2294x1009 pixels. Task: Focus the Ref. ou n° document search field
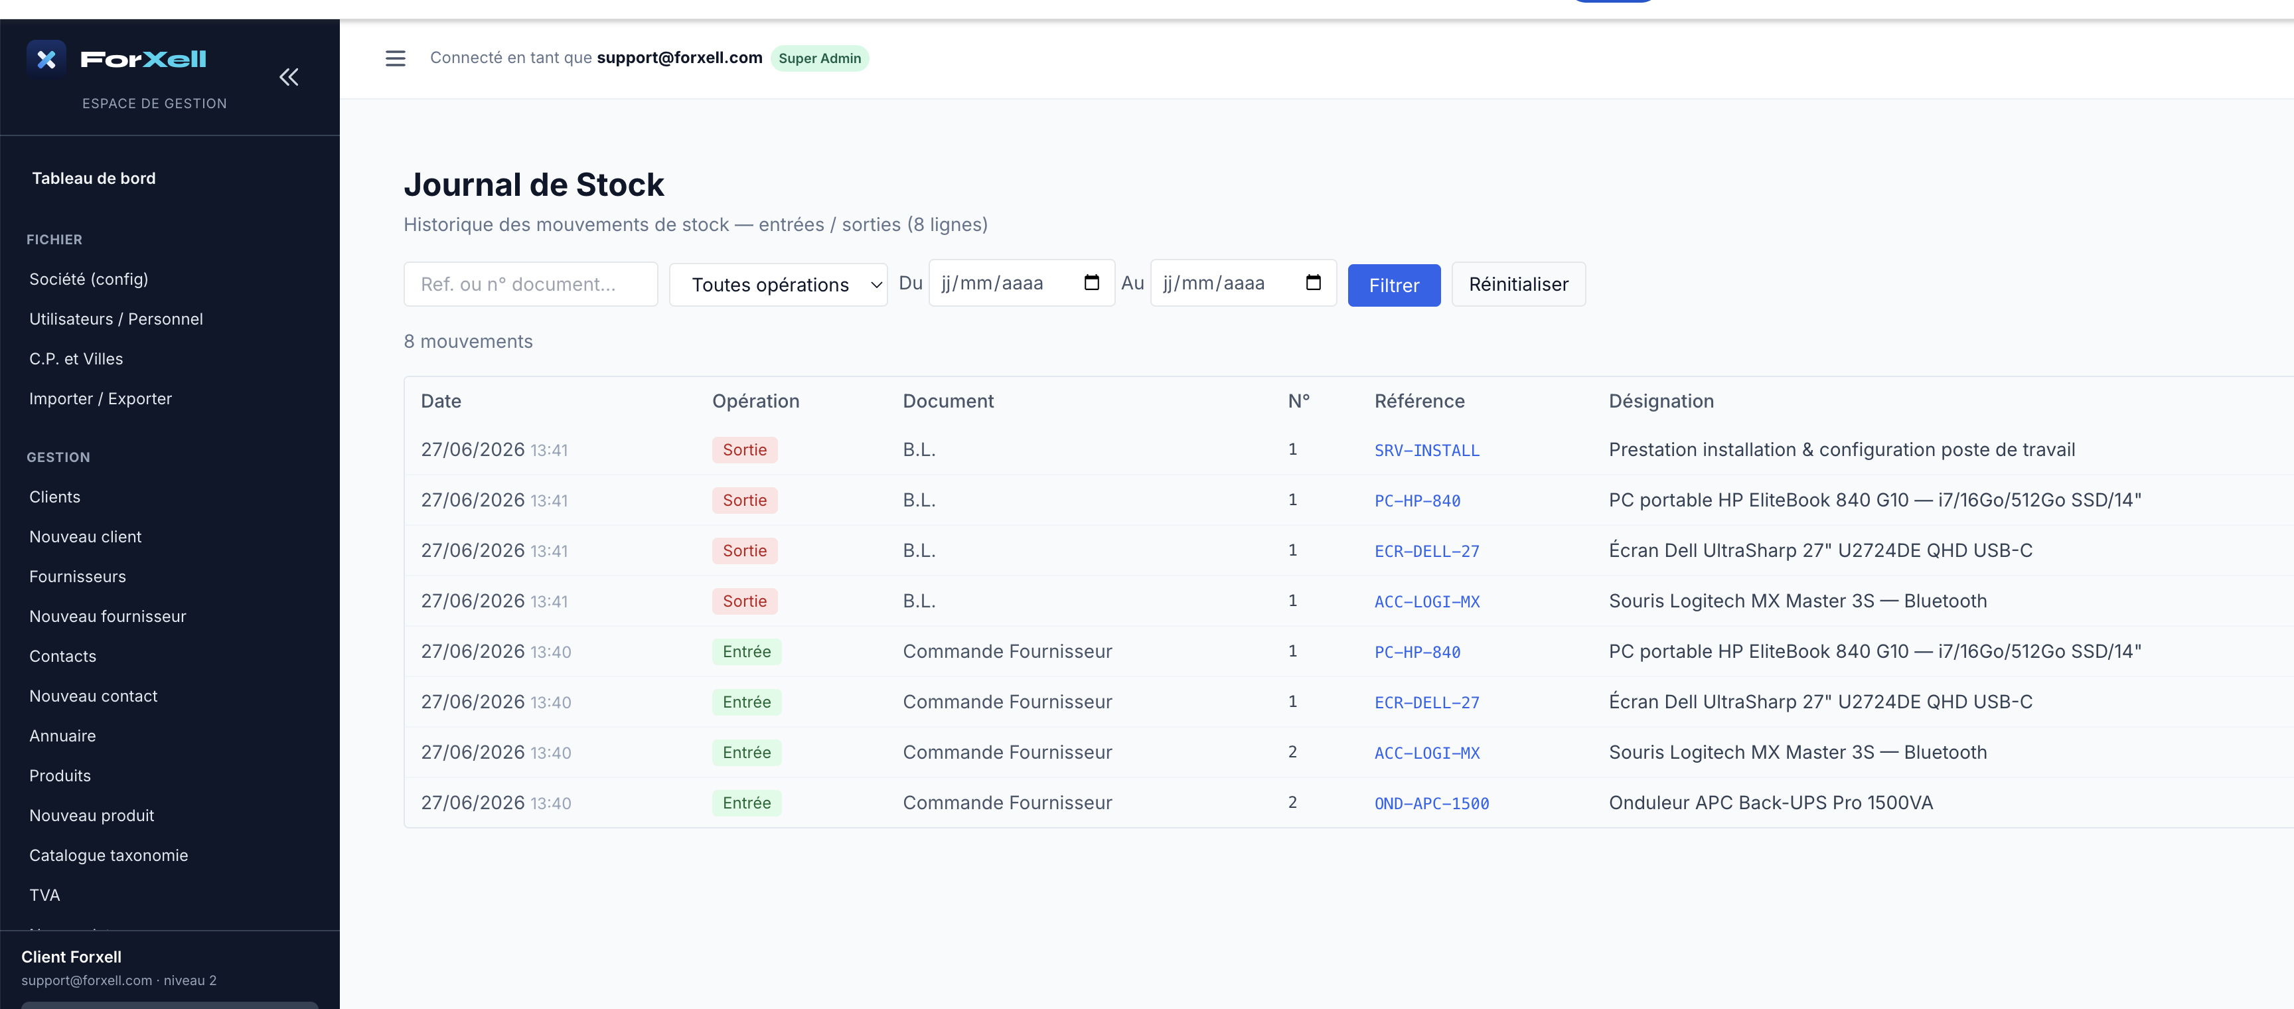531,284
